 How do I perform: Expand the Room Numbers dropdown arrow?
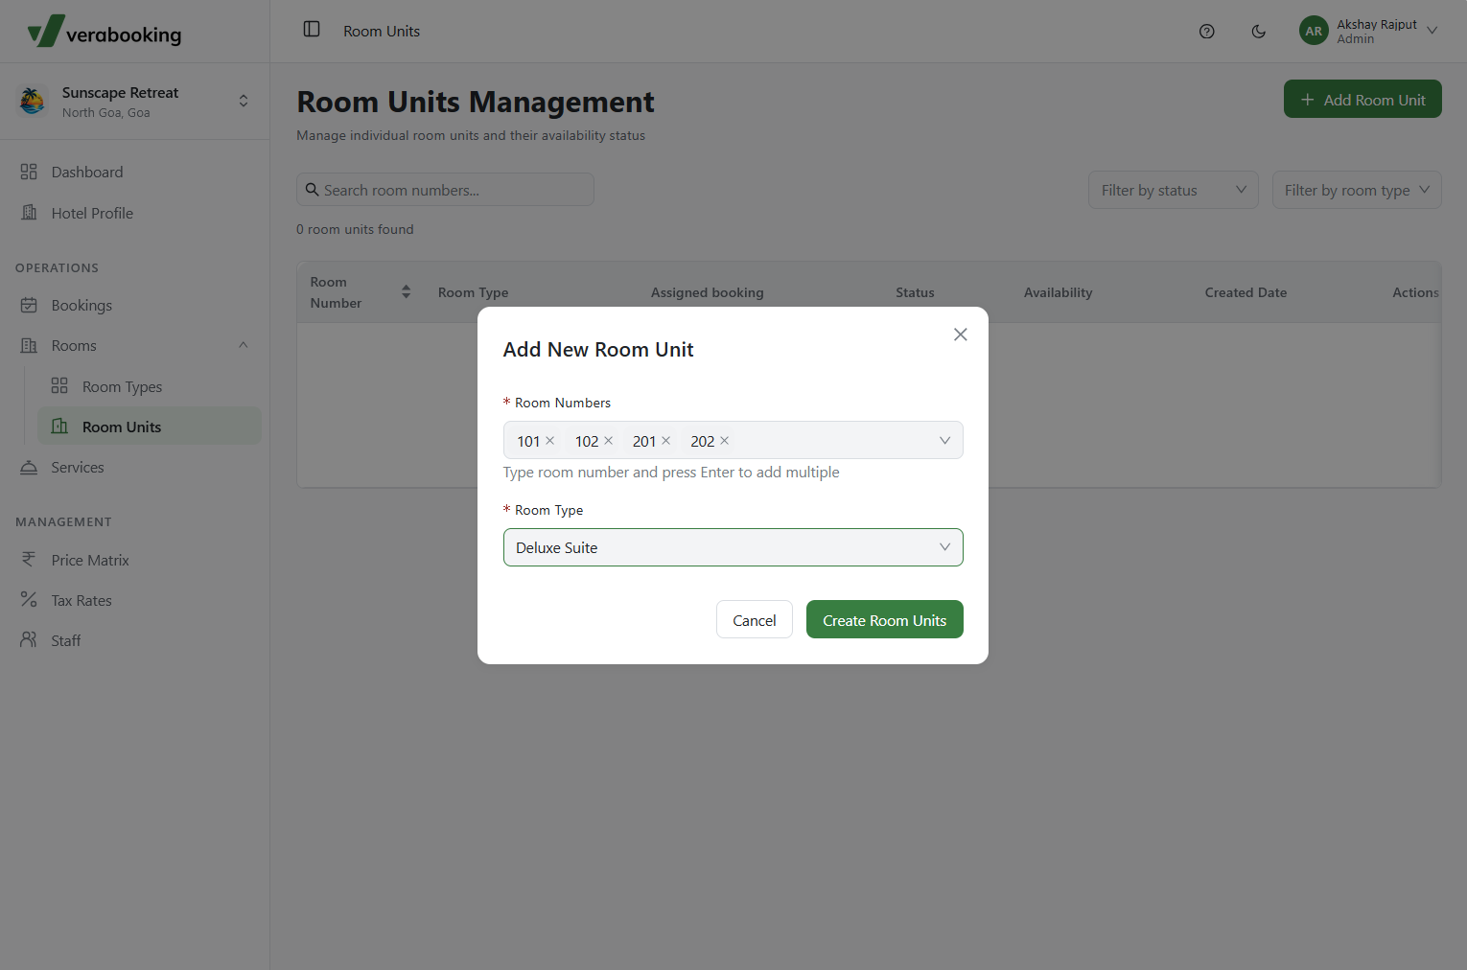tap(944, 441)
